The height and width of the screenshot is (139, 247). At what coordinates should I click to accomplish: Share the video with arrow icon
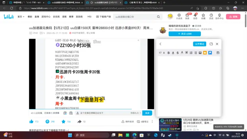[x=79, y=121]
